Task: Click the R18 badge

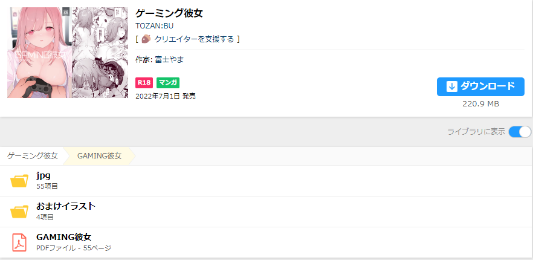Action: coord(144,82)
